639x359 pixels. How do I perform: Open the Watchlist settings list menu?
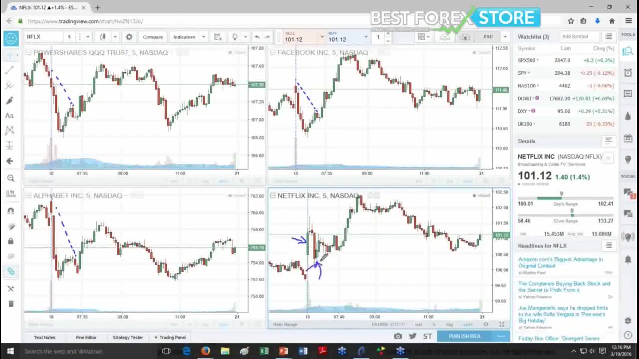(609, 36)
